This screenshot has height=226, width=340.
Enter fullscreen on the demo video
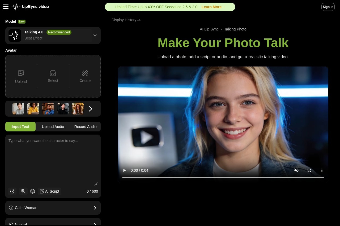(x=309, y=170)
